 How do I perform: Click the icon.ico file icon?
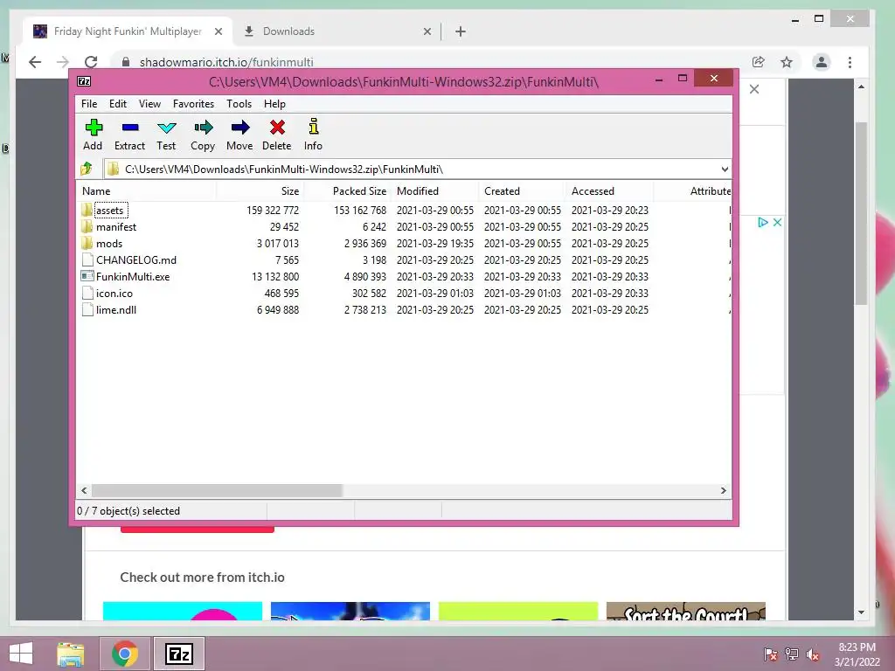click(x=87, y=293)
